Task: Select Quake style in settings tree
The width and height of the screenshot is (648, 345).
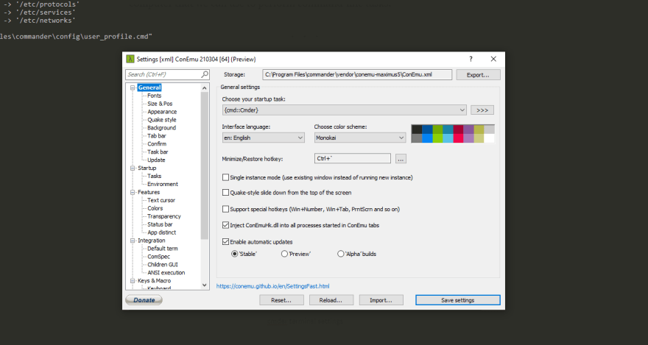Action: click(x=161, y=120)
